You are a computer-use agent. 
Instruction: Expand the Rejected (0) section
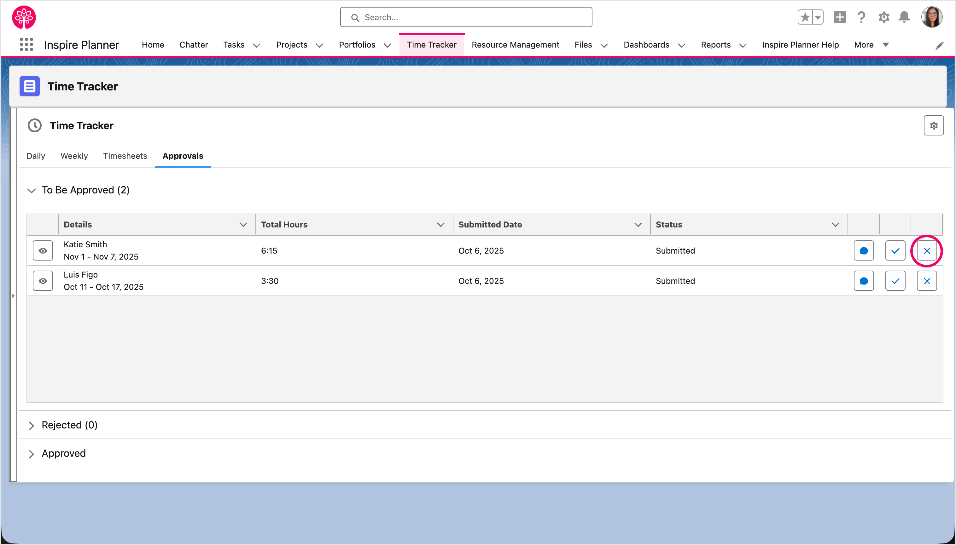(32, 426)
